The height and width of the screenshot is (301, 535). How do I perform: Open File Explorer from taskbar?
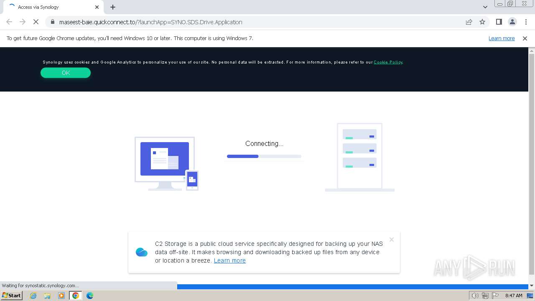47,296
